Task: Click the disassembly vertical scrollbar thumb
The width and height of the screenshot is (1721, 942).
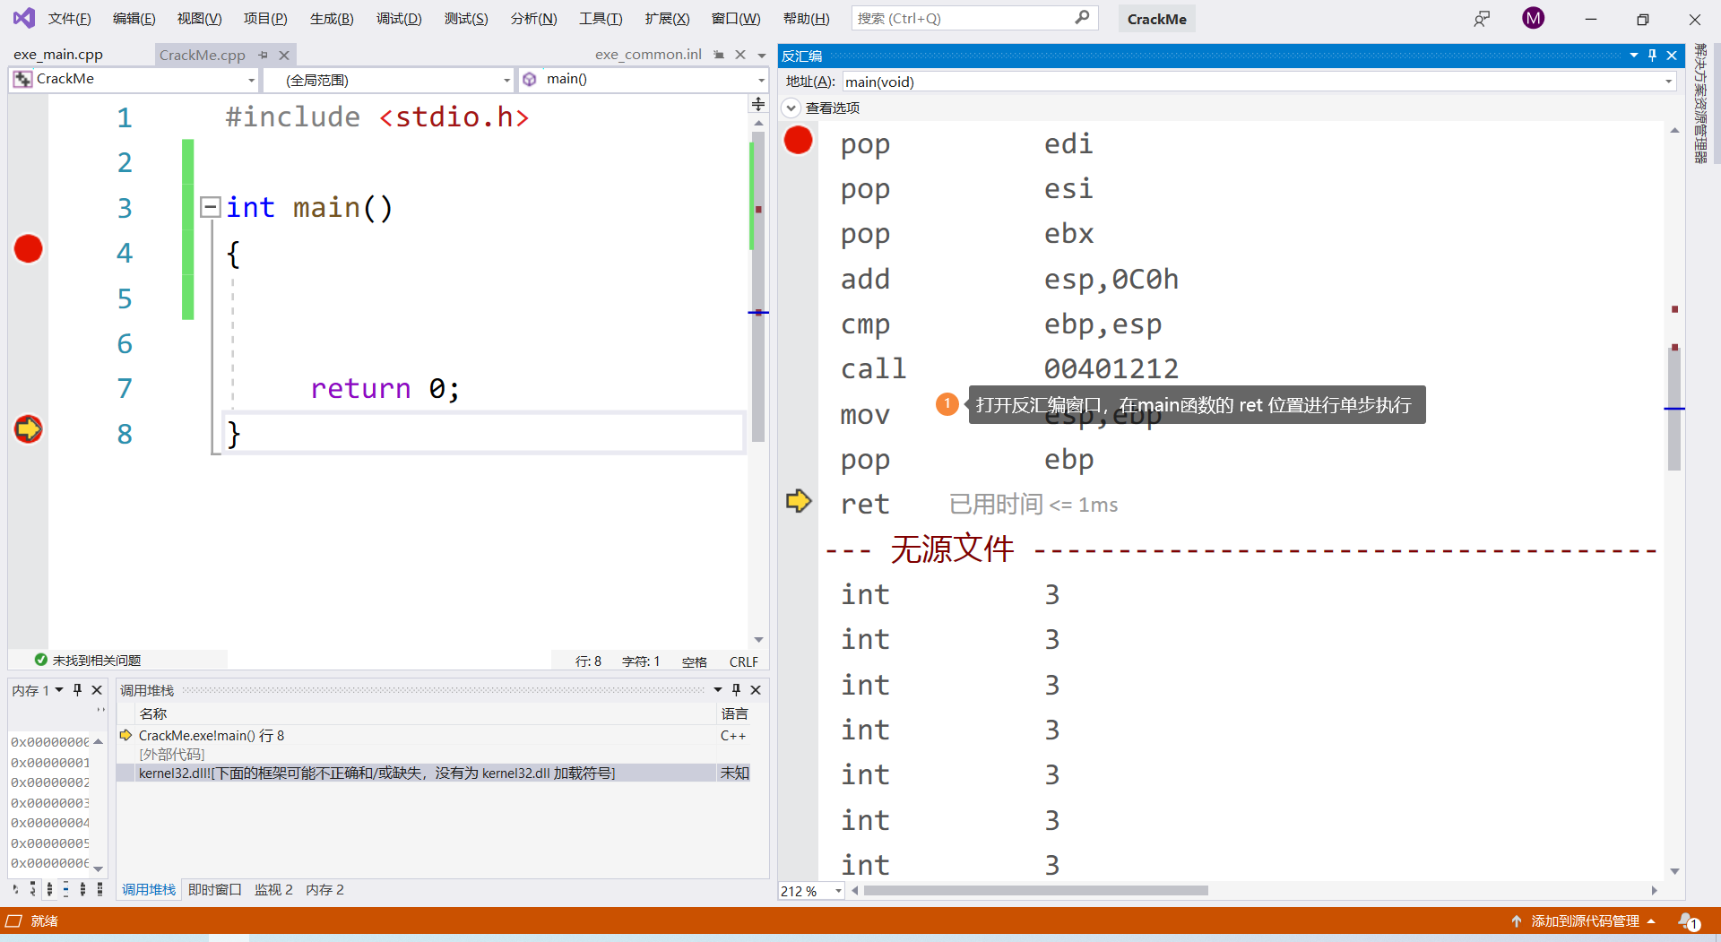Action: coord(1674,410)
